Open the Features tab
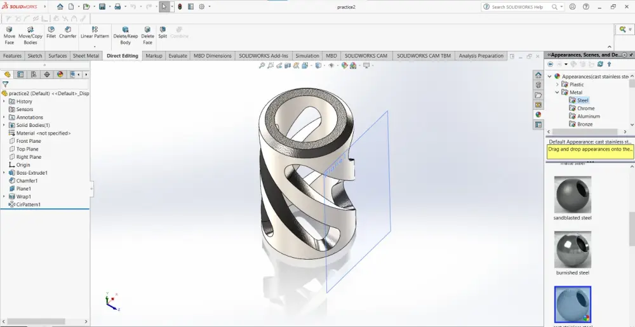The image size is (635, 327). tap(12, 56)
